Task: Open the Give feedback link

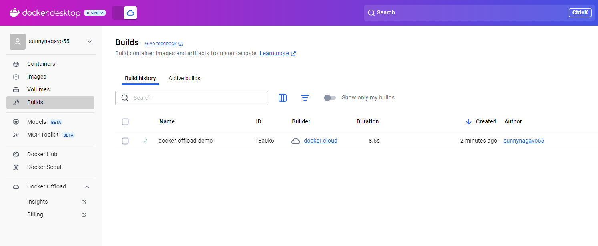Action: [161, 43]
